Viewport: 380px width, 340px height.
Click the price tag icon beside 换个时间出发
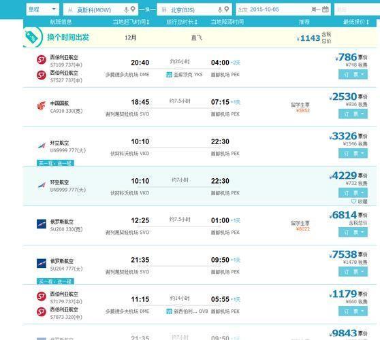click(x=31, y=37)
